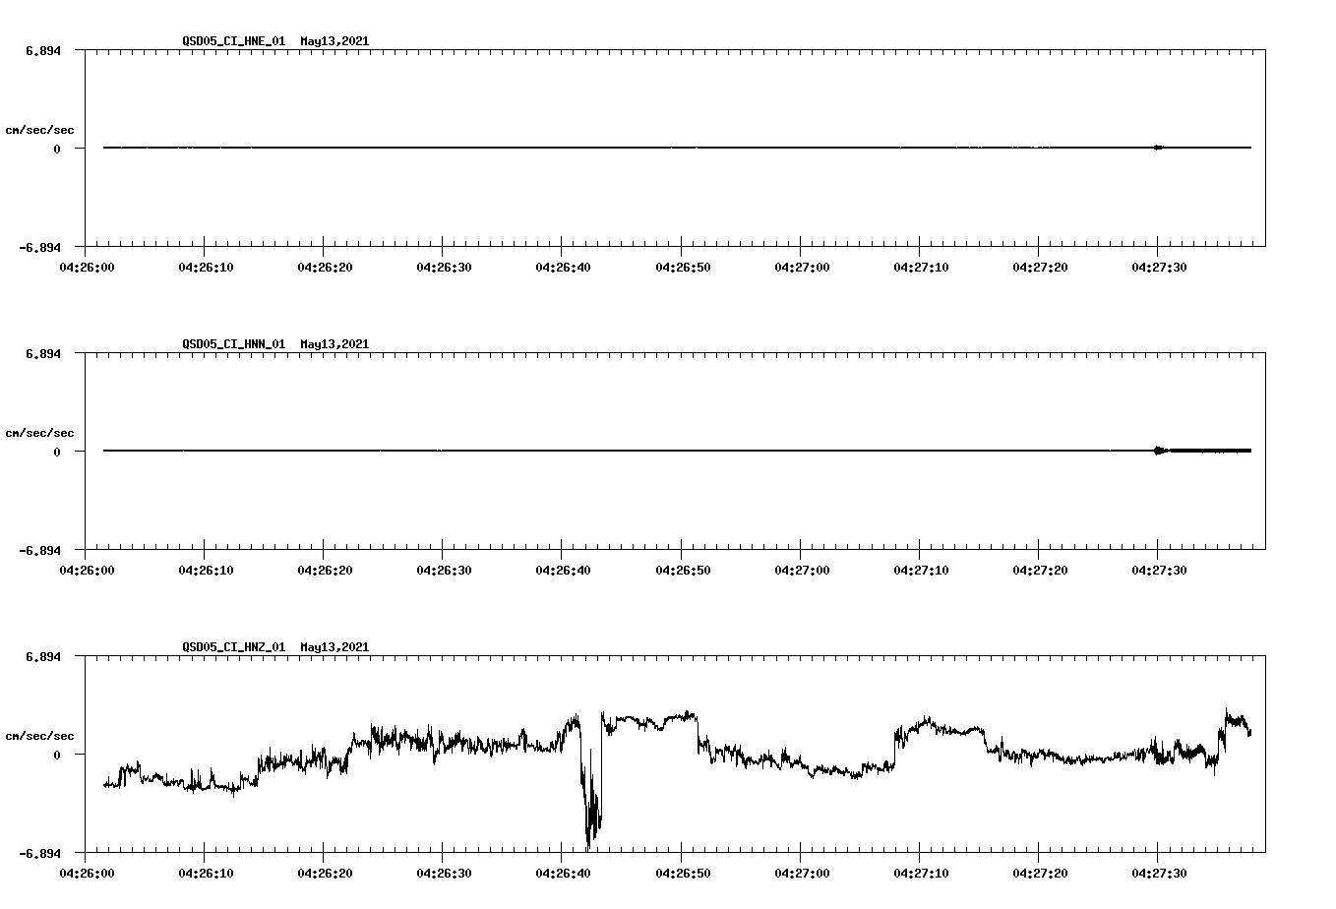Viewport: 1336px width, 909px height.
Task: Click the zero axis label on HNZ chart
Action: 57,755
